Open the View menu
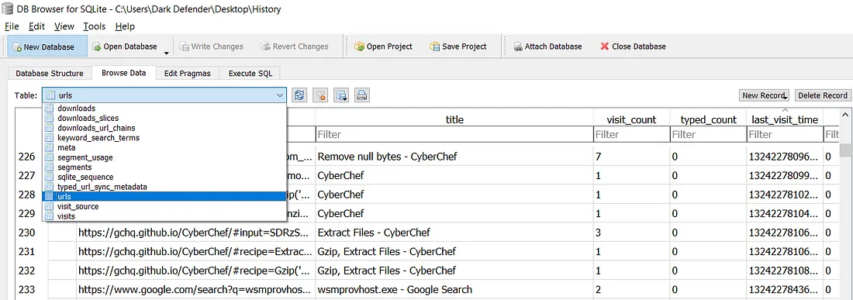Image resolution: width=853 pixels, height=300 pixels. pos(64,26)
